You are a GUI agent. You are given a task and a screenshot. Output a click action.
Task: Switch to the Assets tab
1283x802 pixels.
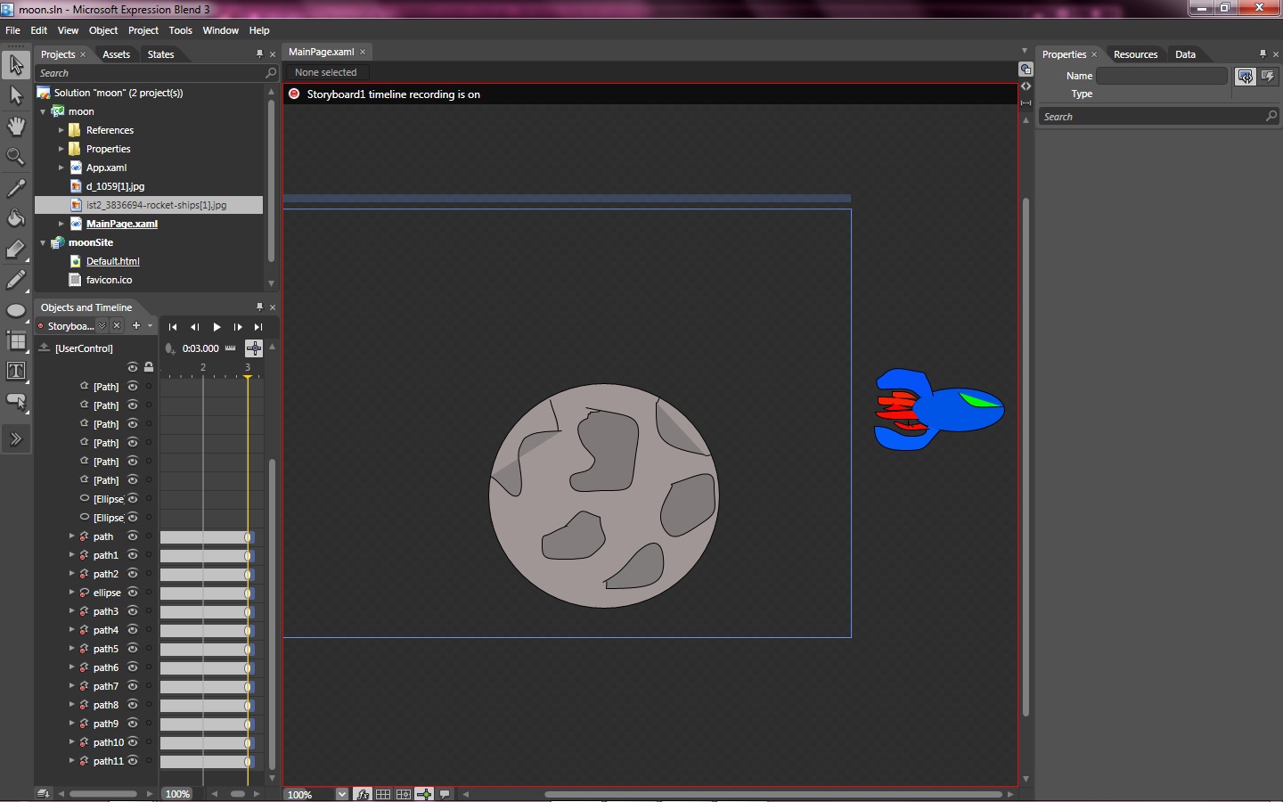(116, 54)
